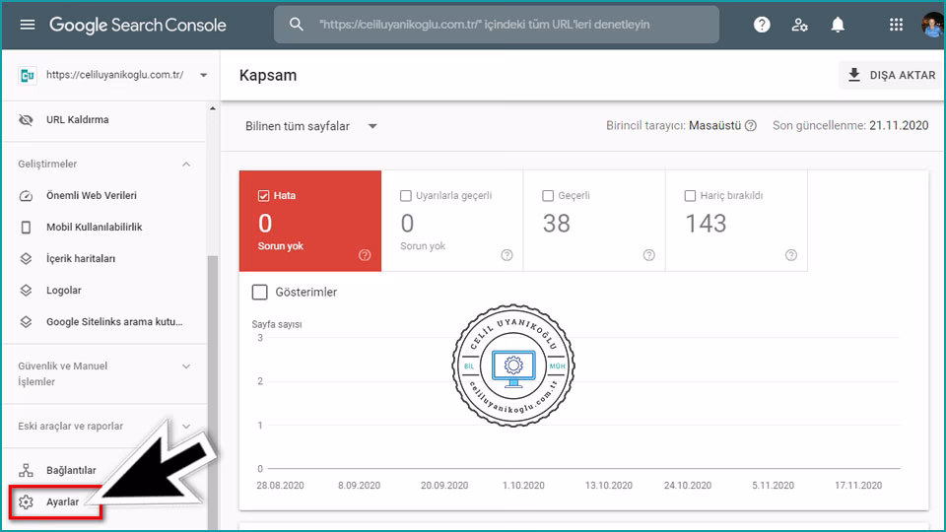Open user and permissions settings icon
Screen dimensions: 946x532
(799, 25)
